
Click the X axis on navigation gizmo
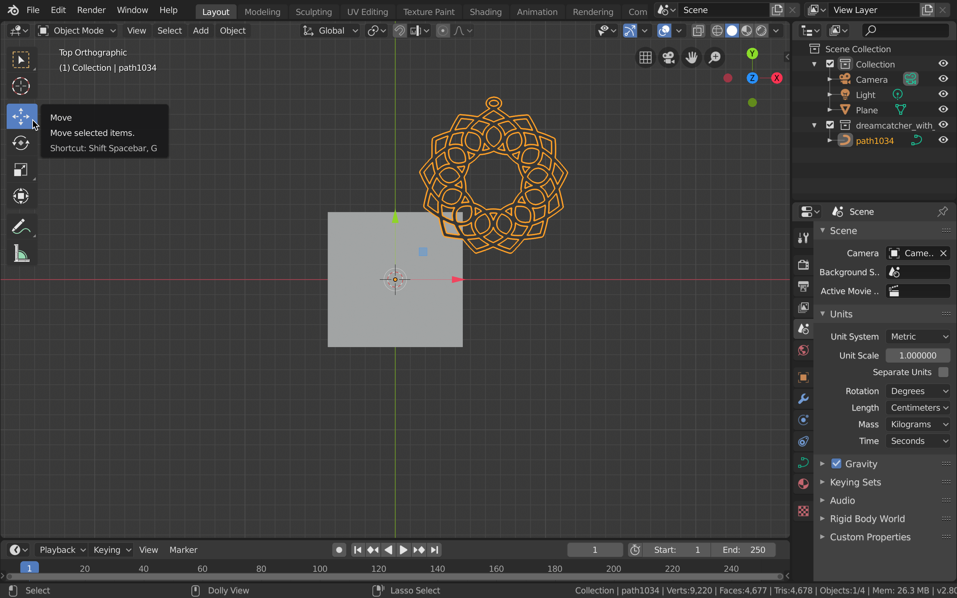coord(777,78)
